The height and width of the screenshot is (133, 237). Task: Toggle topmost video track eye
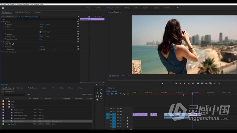coord(121,108)
